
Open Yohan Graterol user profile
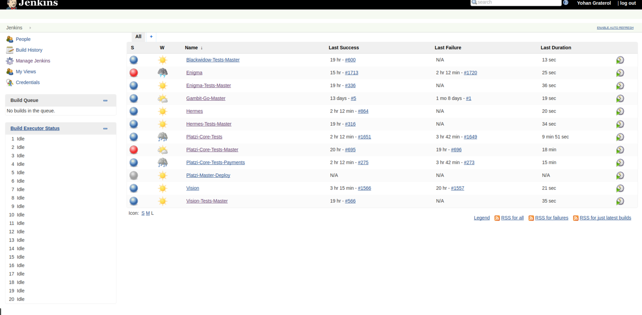(x=594, y=3)
